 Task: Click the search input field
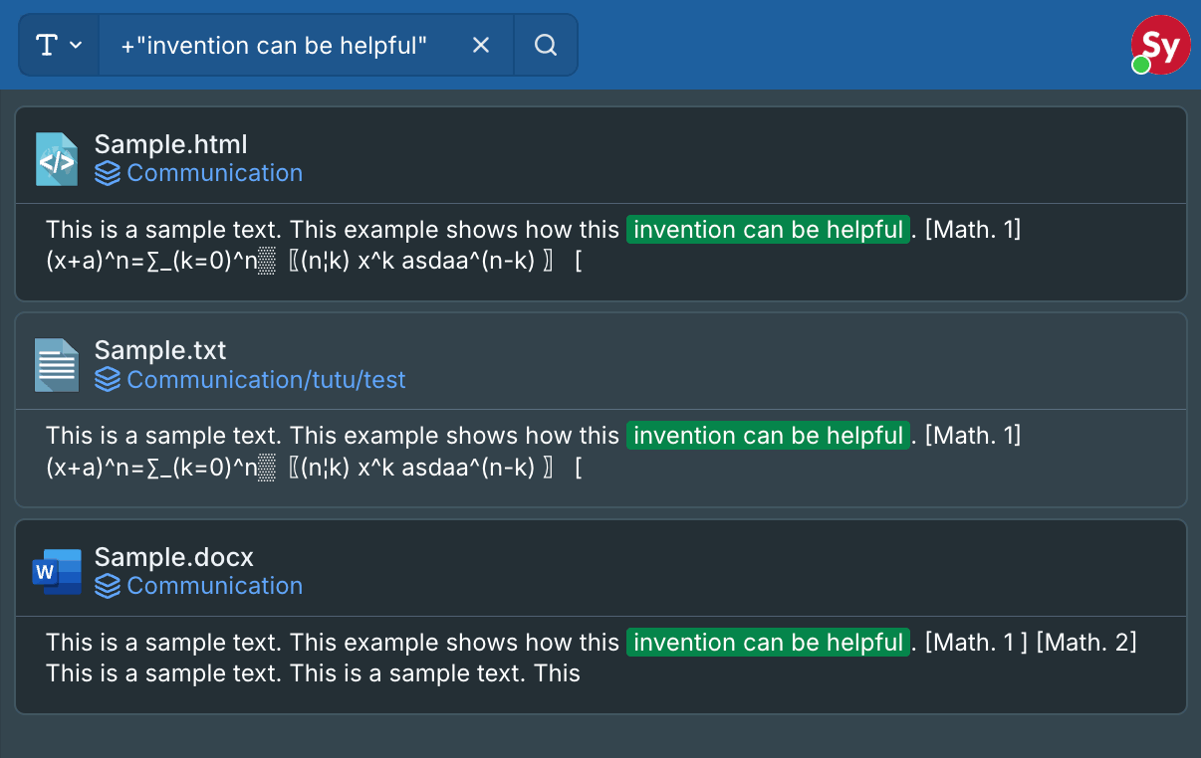282,45
